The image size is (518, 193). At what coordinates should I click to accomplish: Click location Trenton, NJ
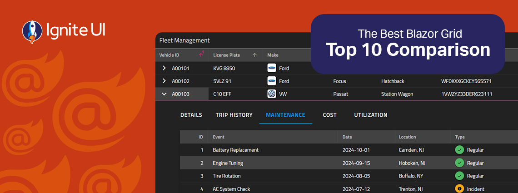[411, 189]
